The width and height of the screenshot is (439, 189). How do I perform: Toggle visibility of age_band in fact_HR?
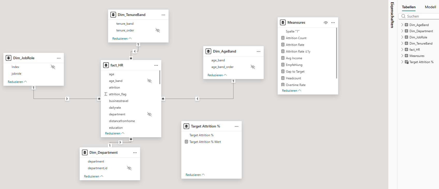[x=149, y=81]
